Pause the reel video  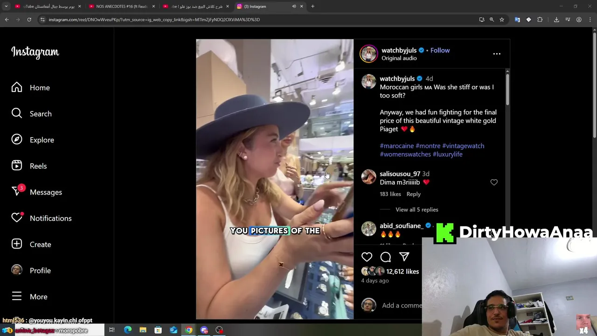pos(275,179)
